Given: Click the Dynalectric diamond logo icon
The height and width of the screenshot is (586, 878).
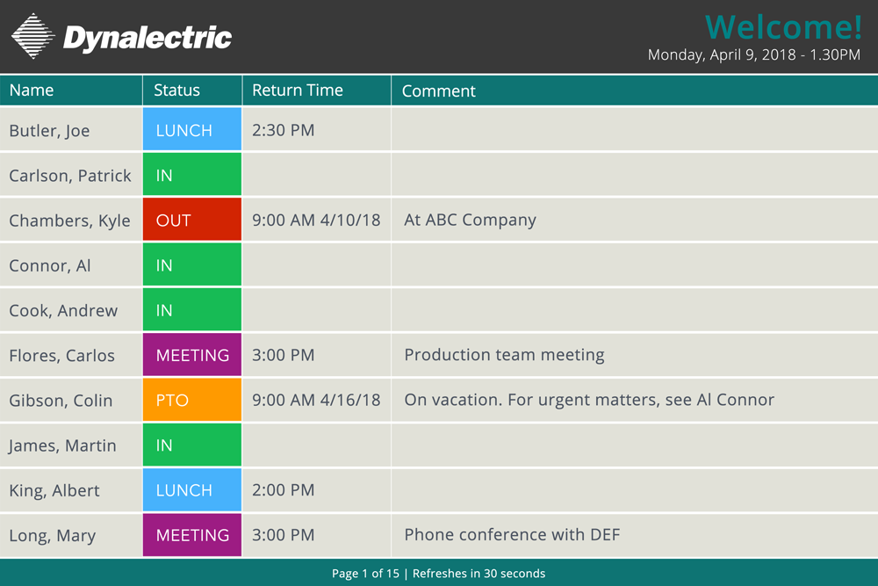Looking at the screenshot, I should click(x=33, y=36).
